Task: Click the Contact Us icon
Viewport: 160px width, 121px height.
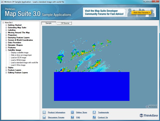Action: coord(94,117)
